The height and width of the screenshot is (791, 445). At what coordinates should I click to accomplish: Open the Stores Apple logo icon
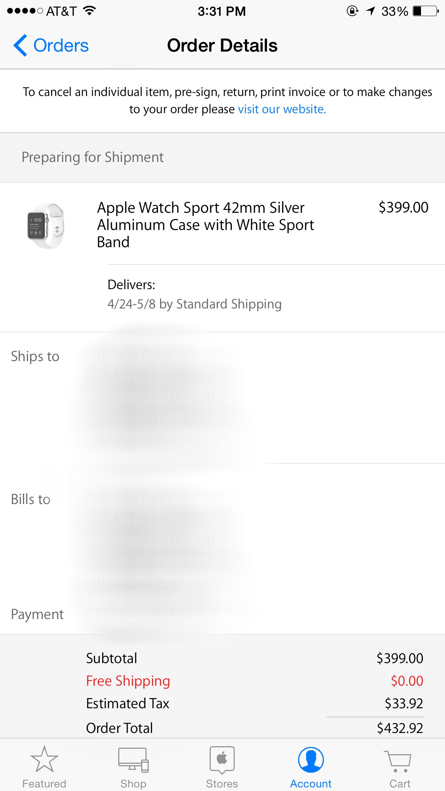222,760
